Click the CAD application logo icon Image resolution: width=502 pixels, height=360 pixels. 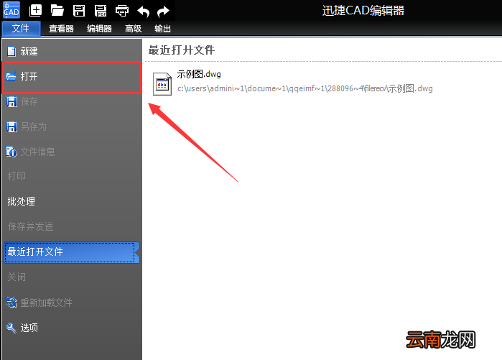(11, 10)
